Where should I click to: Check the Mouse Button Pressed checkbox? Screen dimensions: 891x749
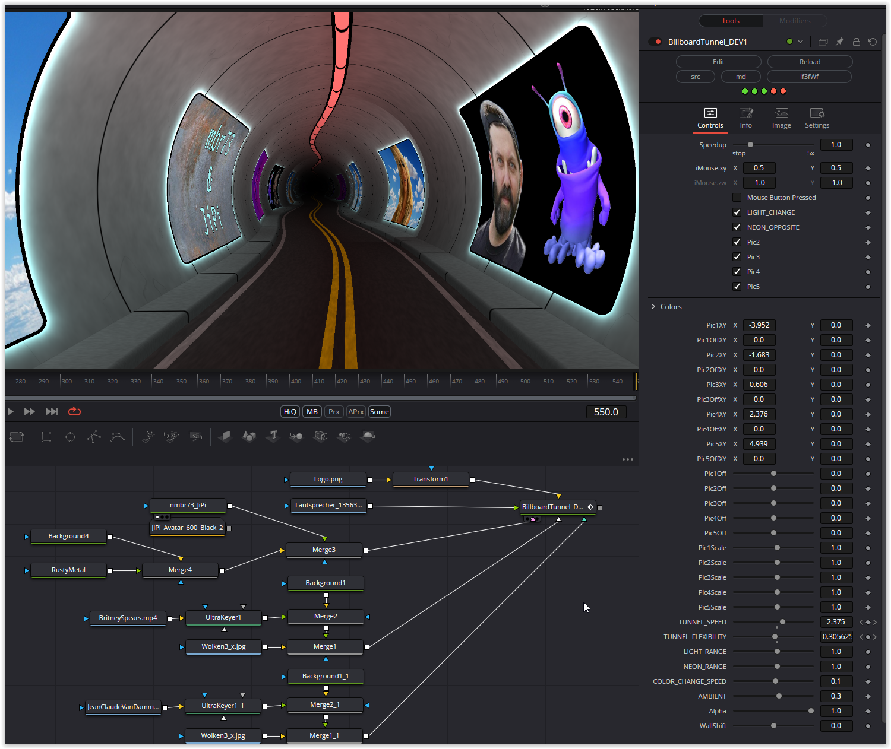click(737, 198)
